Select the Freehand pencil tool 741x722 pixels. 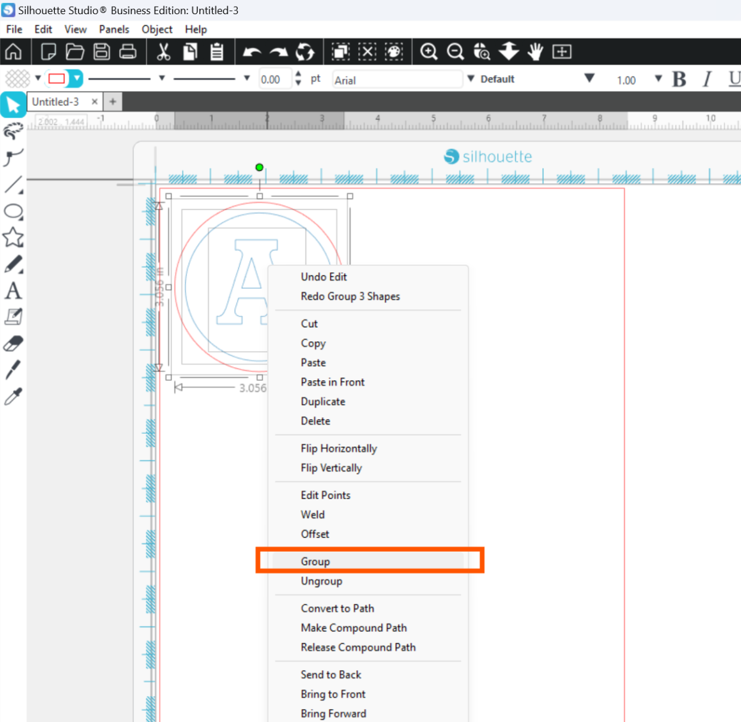(13, 264)
